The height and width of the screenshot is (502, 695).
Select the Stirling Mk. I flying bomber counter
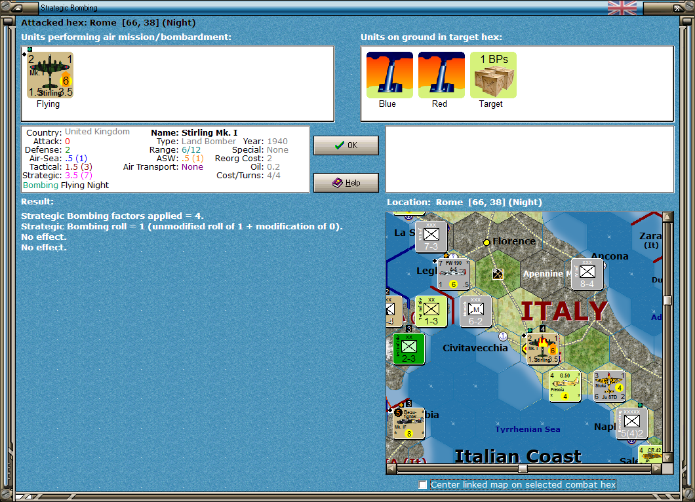click(x=50, y=75)
